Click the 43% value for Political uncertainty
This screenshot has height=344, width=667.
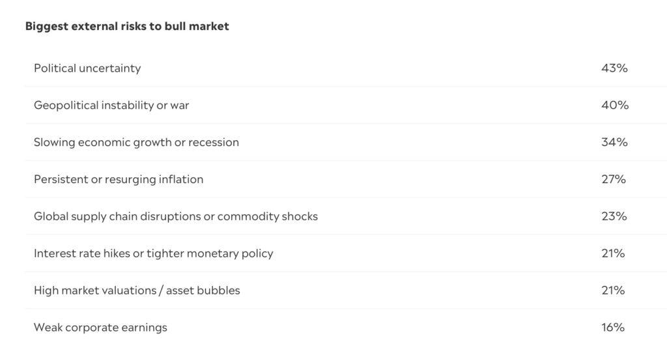[614, 68]
